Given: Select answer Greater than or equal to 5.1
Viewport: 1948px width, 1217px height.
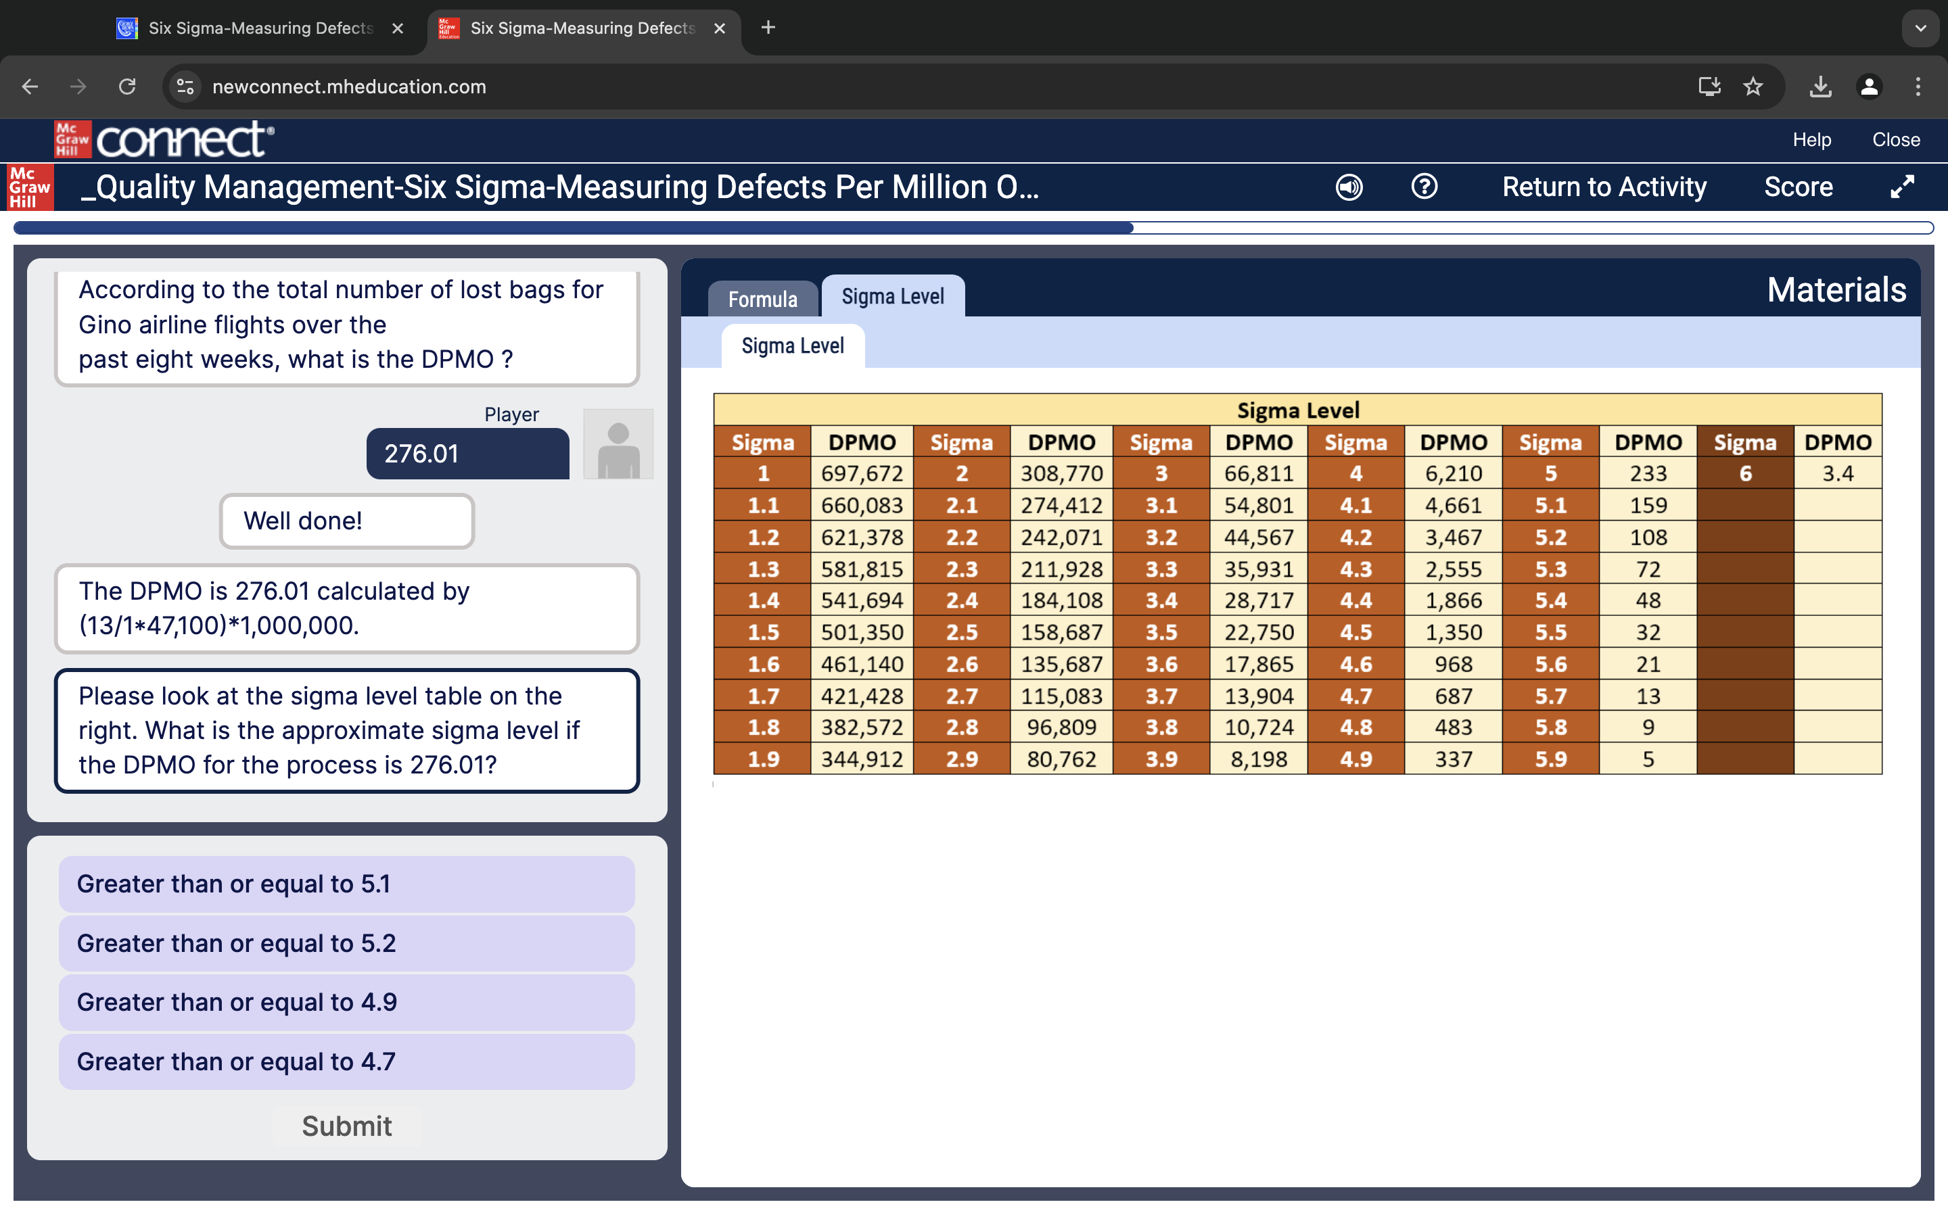Looking at the screenshot, I should 346,884.
